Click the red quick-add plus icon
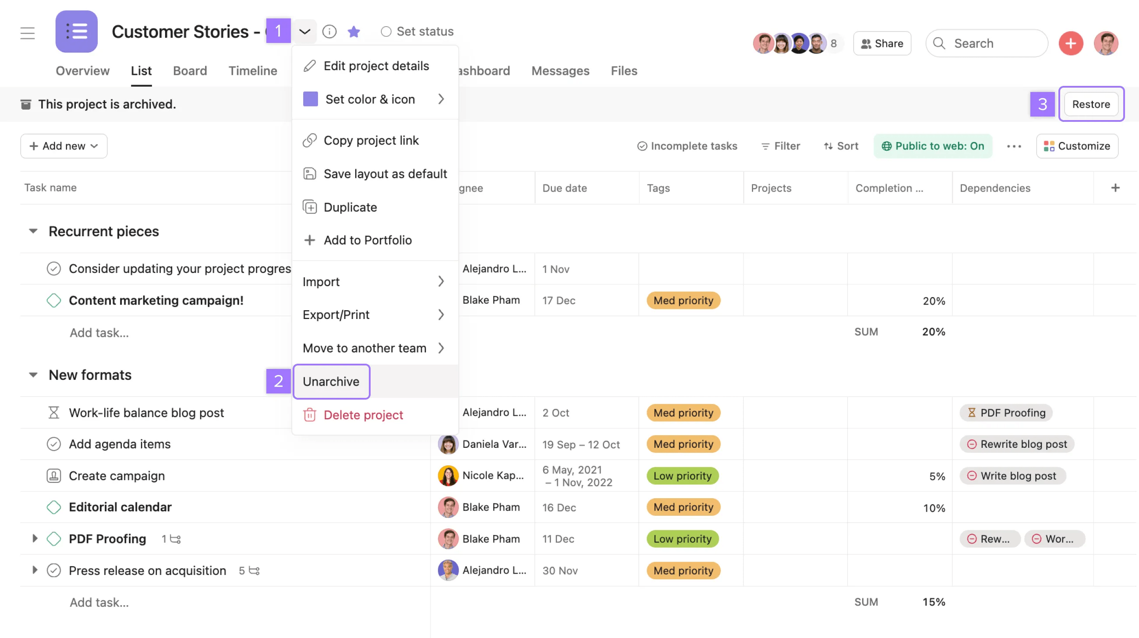Viewport: 1139px width, 638px height. tap(1071, 43)
